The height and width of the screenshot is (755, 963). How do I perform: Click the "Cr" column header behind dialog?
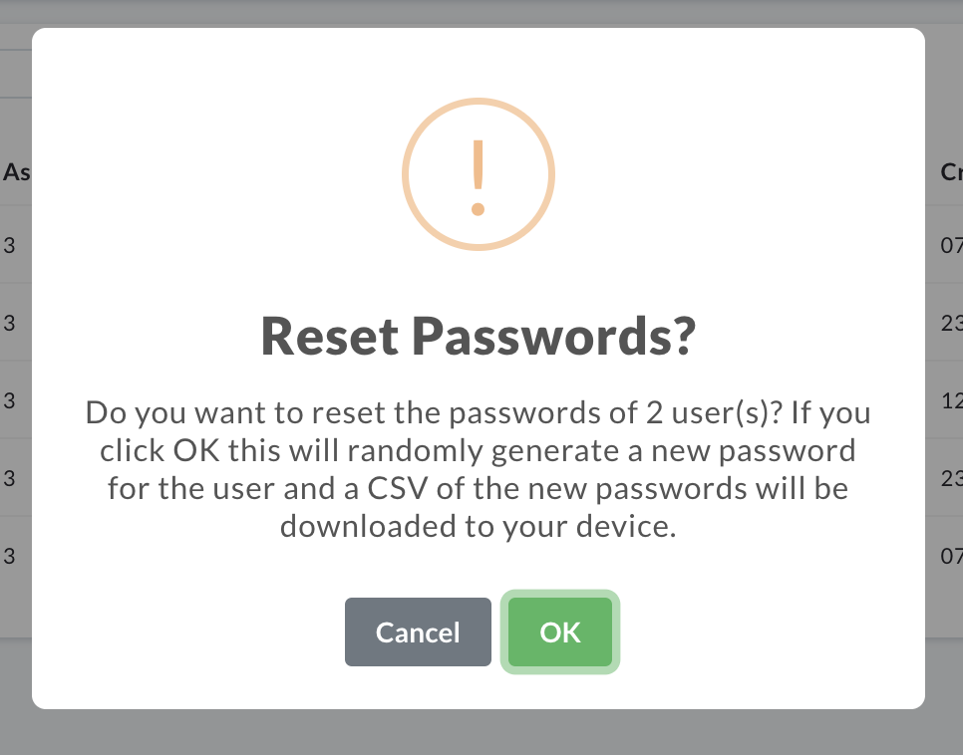tap(951, 172)
